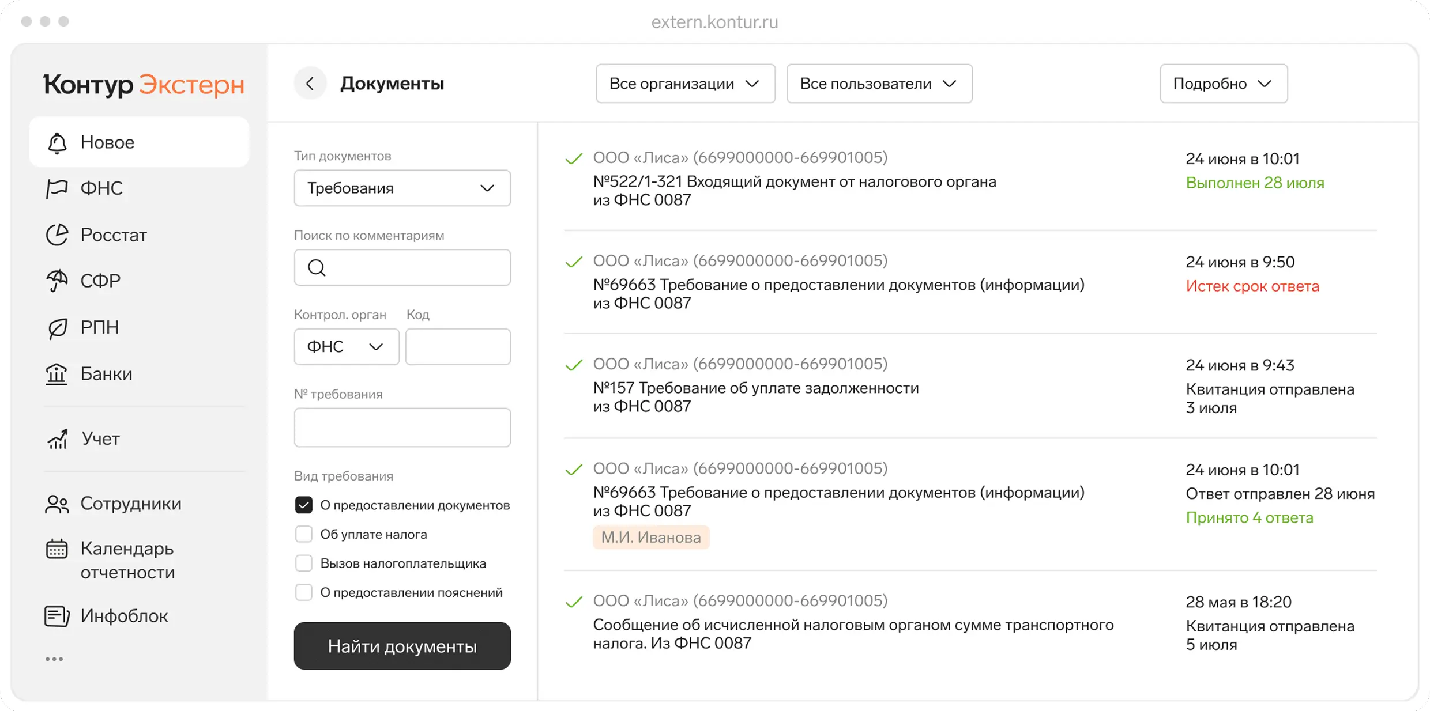Uncheck О предоставлении документов
Screen dimensions: 1430x711
coord(303,505)
